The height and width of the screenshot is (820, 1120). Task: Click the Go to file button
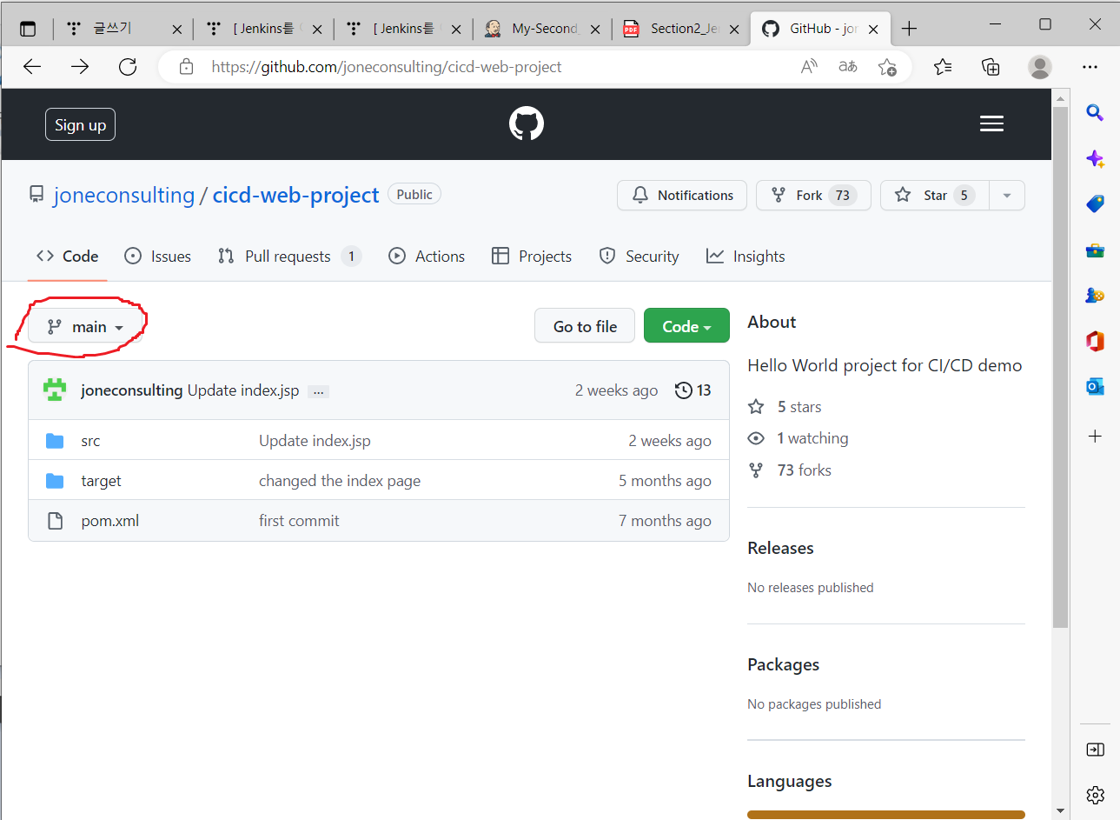[585, 326]
